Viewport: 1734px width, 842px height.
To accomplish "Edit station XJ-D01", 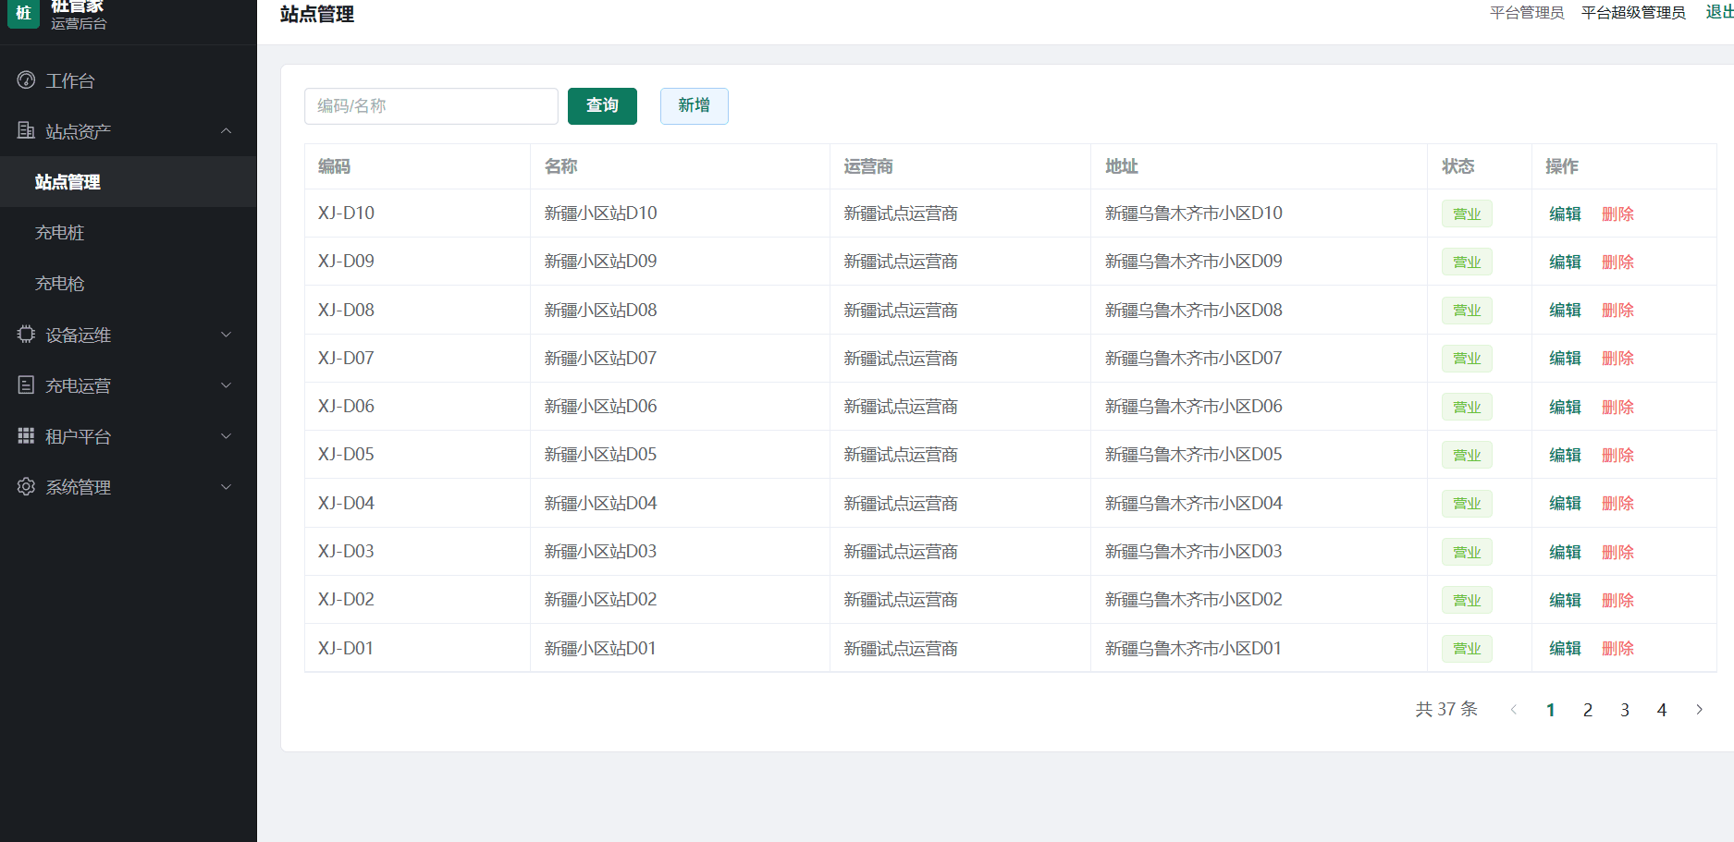I will 1565,648.
